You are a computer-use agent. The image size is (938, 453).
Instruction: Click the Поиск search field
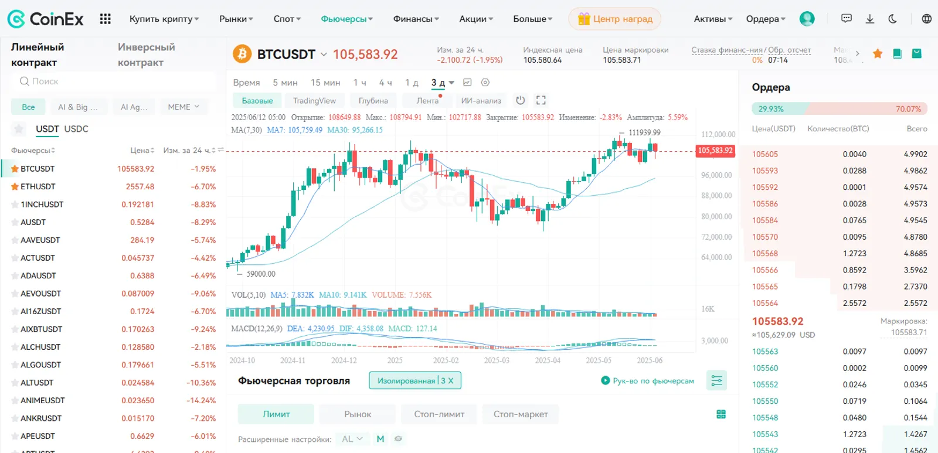coord(114,81)
